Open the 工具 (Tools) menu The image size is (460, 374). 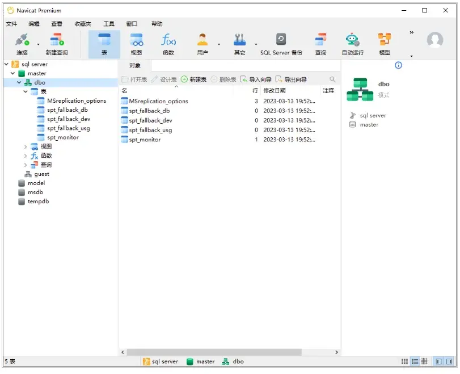coord(109,23)
